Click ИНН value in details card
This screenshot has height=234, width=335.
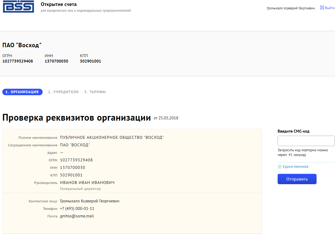pos(72,168)
